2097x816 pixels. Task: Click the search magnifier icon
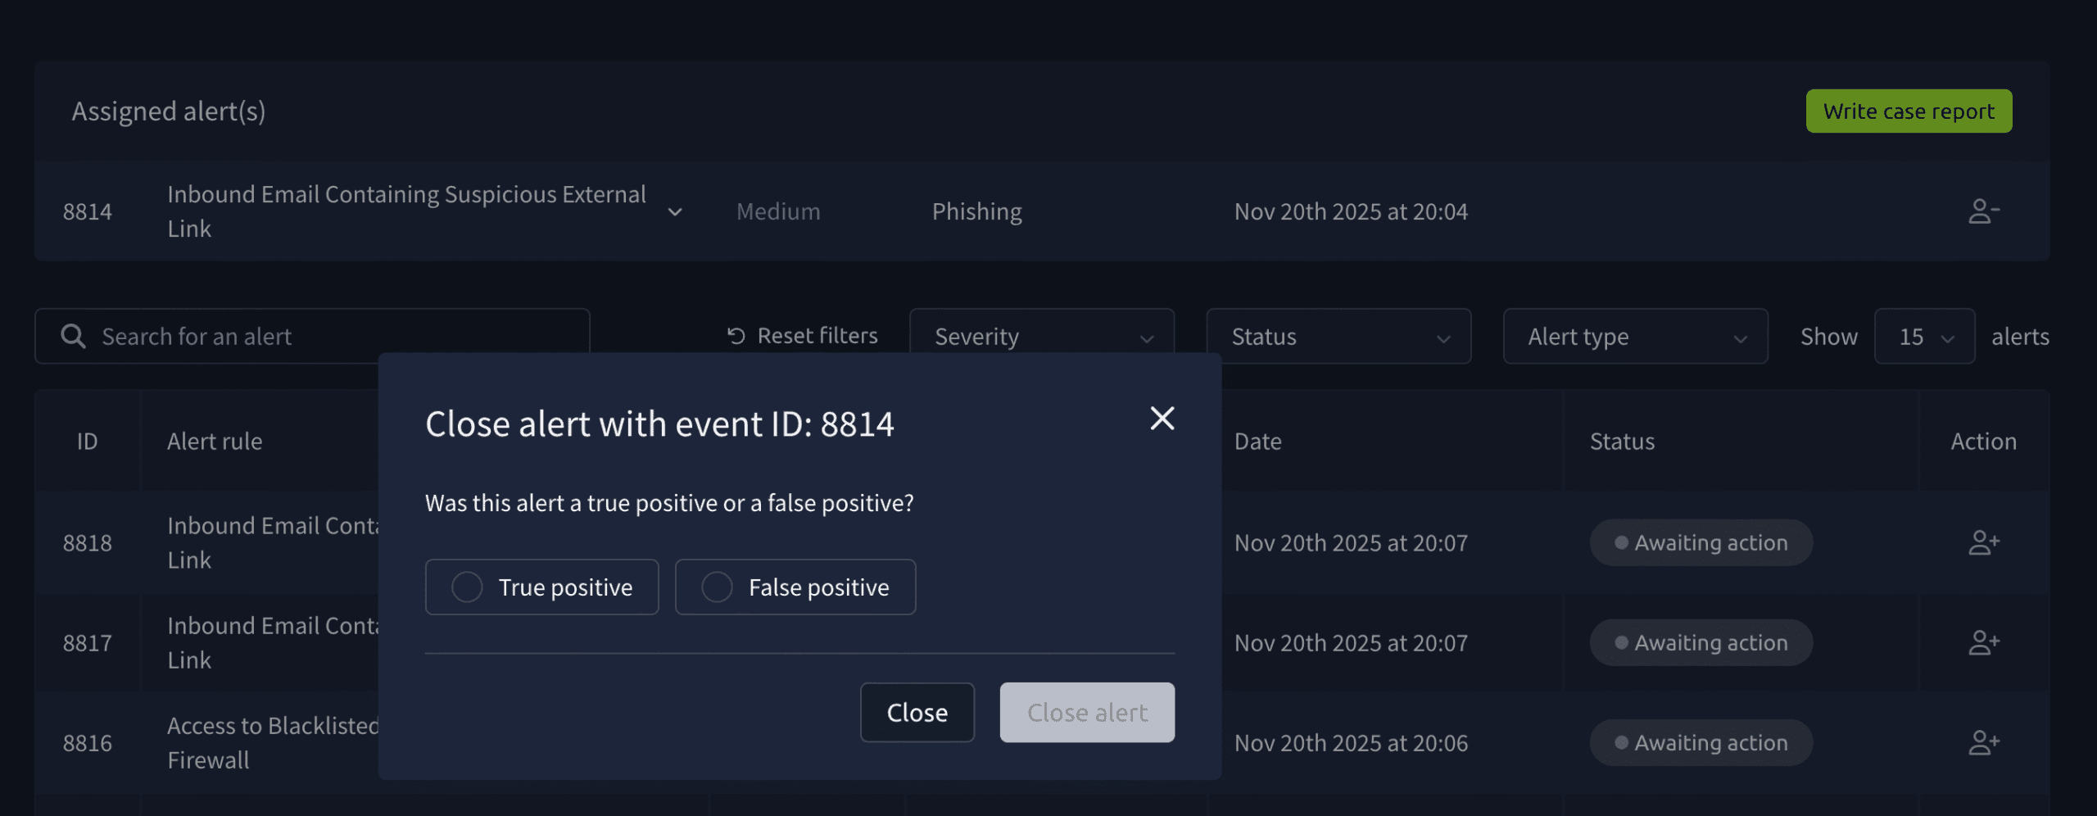(x=73, y=336)
